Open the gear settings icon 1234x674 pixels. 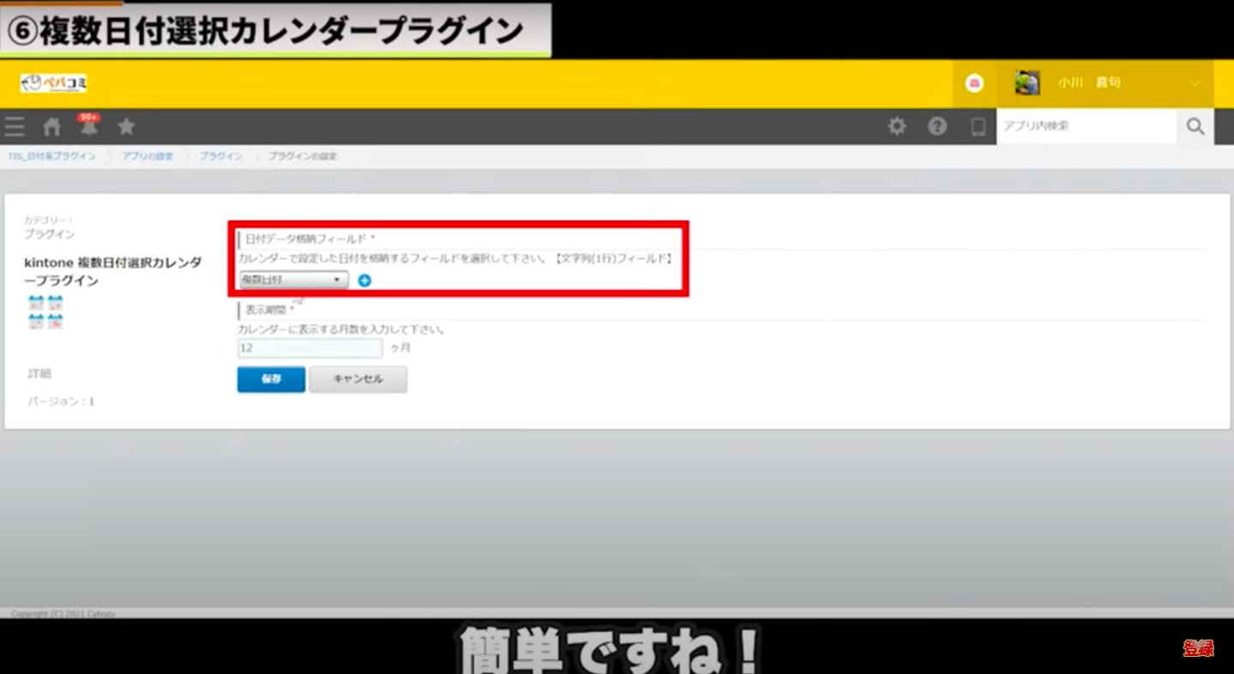897,126
